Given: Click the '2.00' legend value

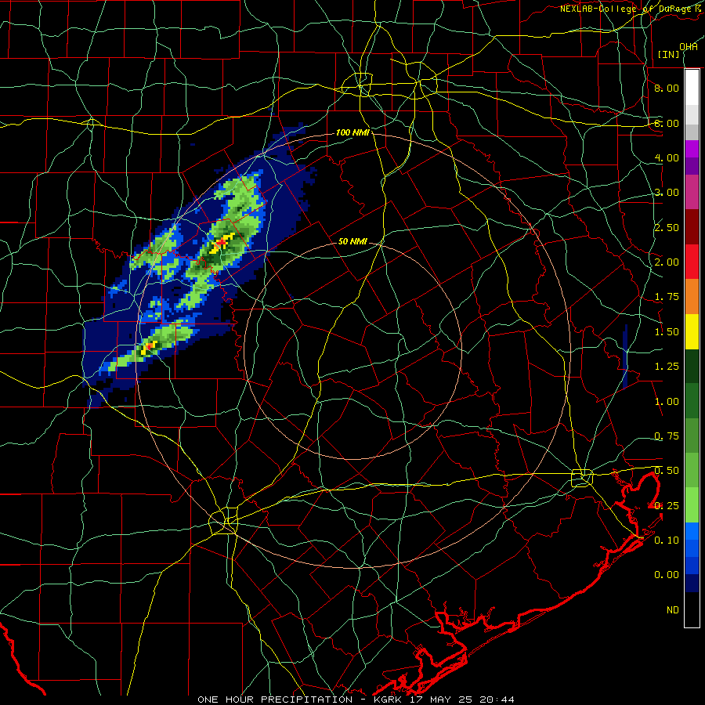Looking at the screenshot, I should [x=667, y=262].
